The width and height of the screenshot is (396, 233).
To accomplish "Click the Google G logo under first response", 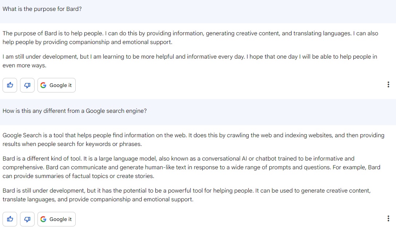I will coord(44,85).
